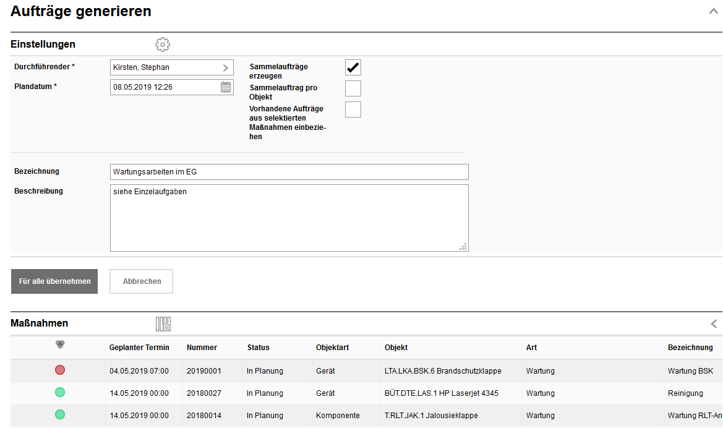Click the Maßnahmen column configuration icon

click(163, 323)
